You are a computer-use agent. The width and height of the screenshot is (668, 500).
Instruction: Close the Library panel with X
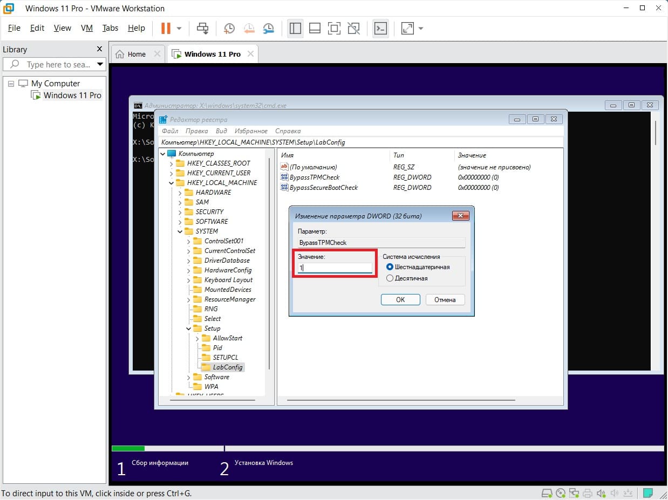[x=99, y=49]
